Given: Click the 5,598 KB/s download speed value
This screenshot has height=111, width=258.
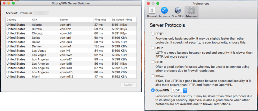Looking at the screenshot, I should coord(119,59).
